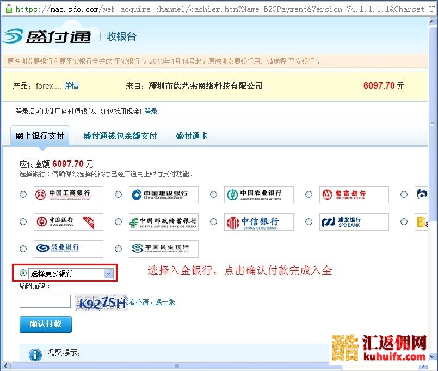Refresh captcha via 看不清,换一张 link
Viewport: 438px width, 371px height.
tap(152, 302)
